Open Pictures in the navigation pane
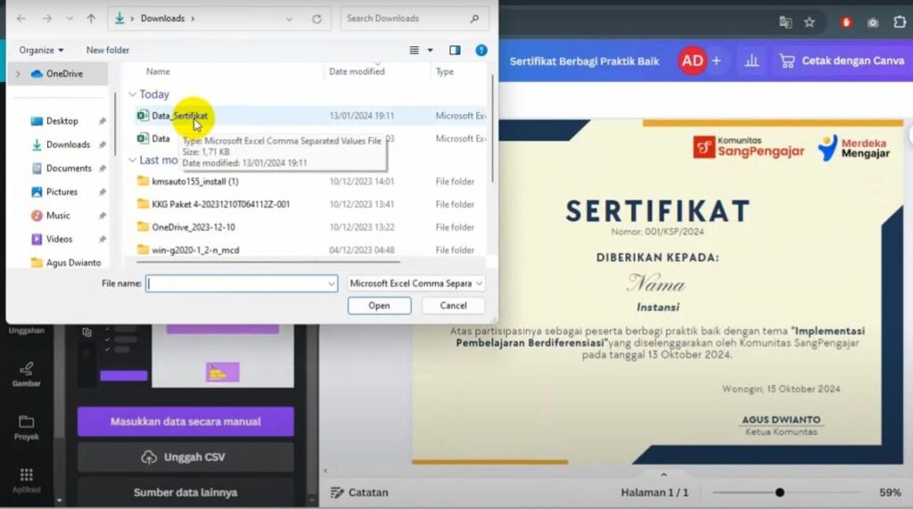This screenshot has width=913, height=509. coord(62,192)
